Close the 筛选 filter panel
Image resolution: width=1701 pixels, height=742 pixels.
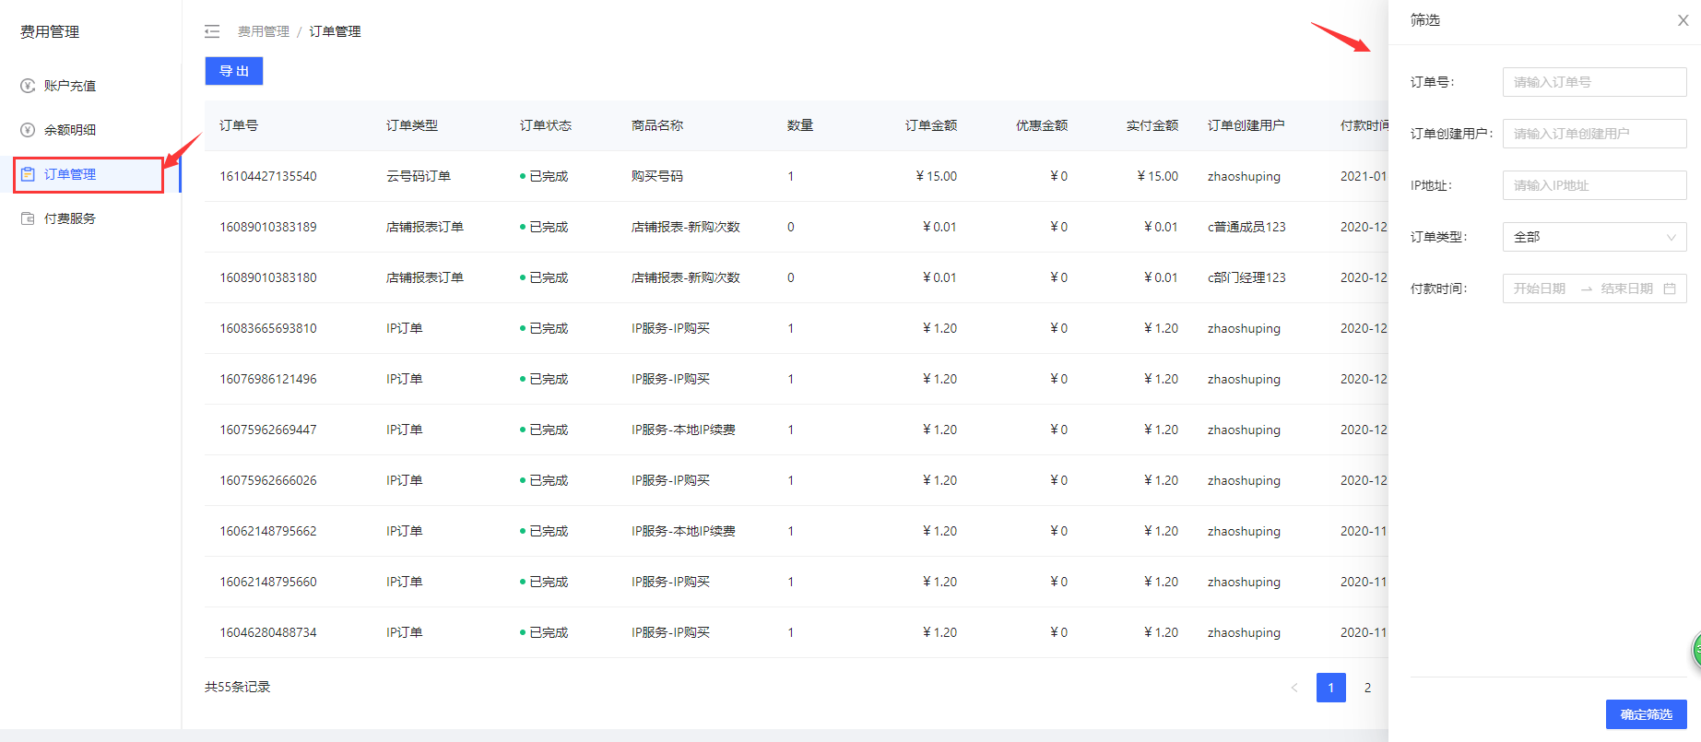pos(1683,20)
